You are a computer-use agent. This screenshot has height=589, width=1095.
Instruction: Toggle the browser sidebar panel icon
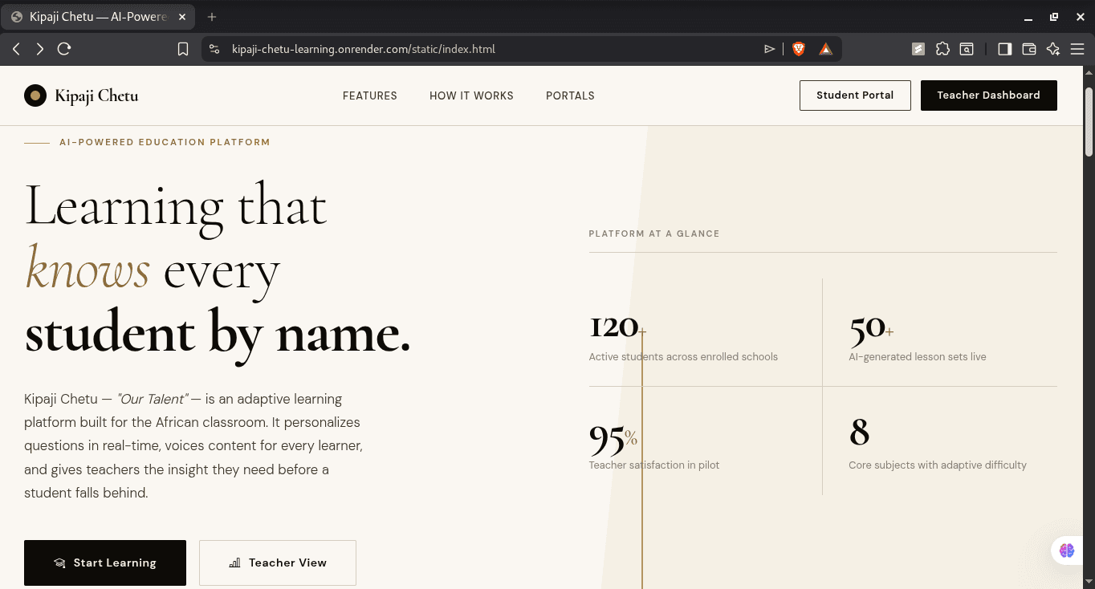(x=1004, y=49)
